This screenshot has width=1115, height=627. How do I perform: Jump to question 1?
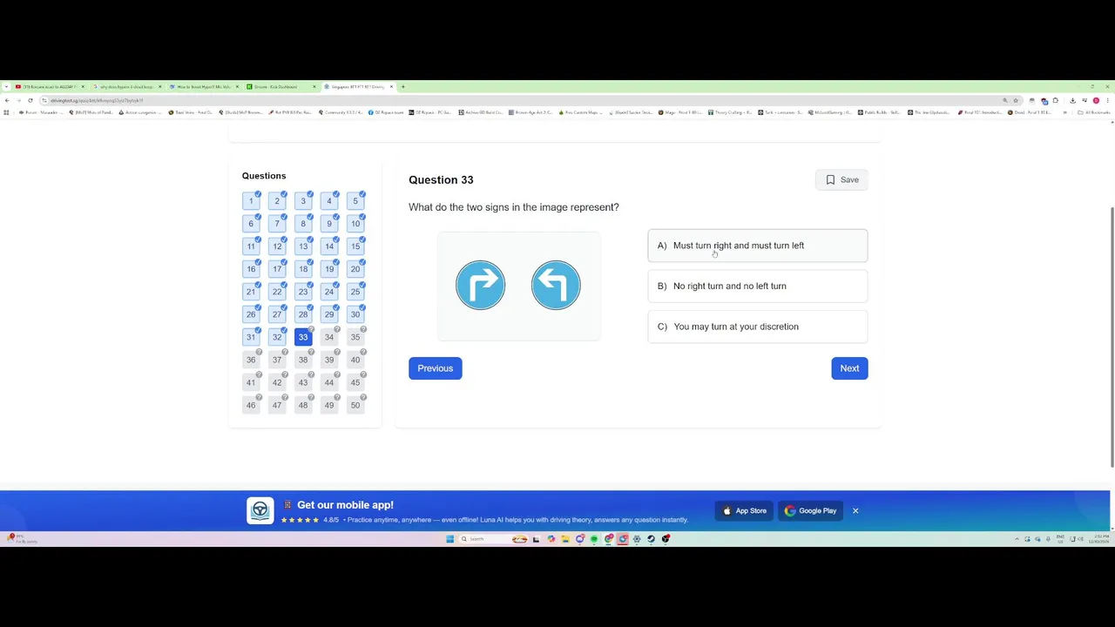[x=251, y=201]
